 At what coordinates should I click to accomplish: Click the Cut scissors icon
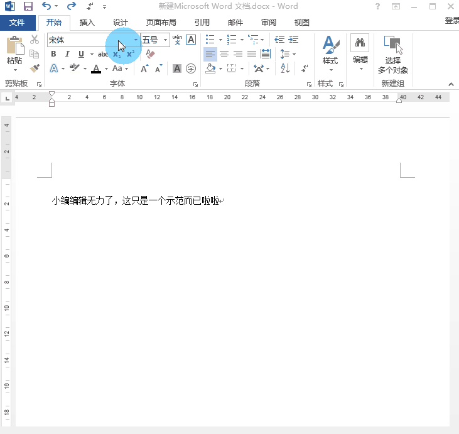click(x=35, y=40)
